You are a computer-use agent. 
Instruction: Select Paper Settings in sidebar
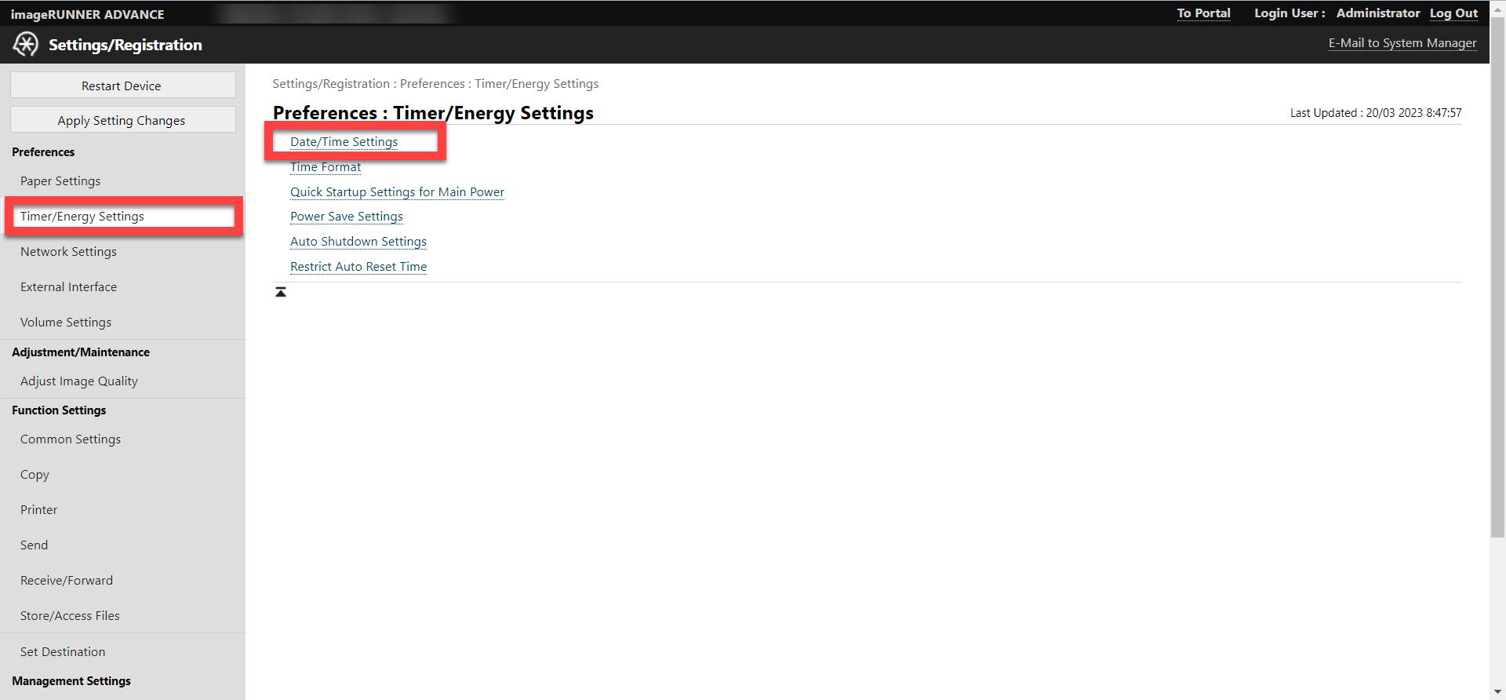coord(60,181)
